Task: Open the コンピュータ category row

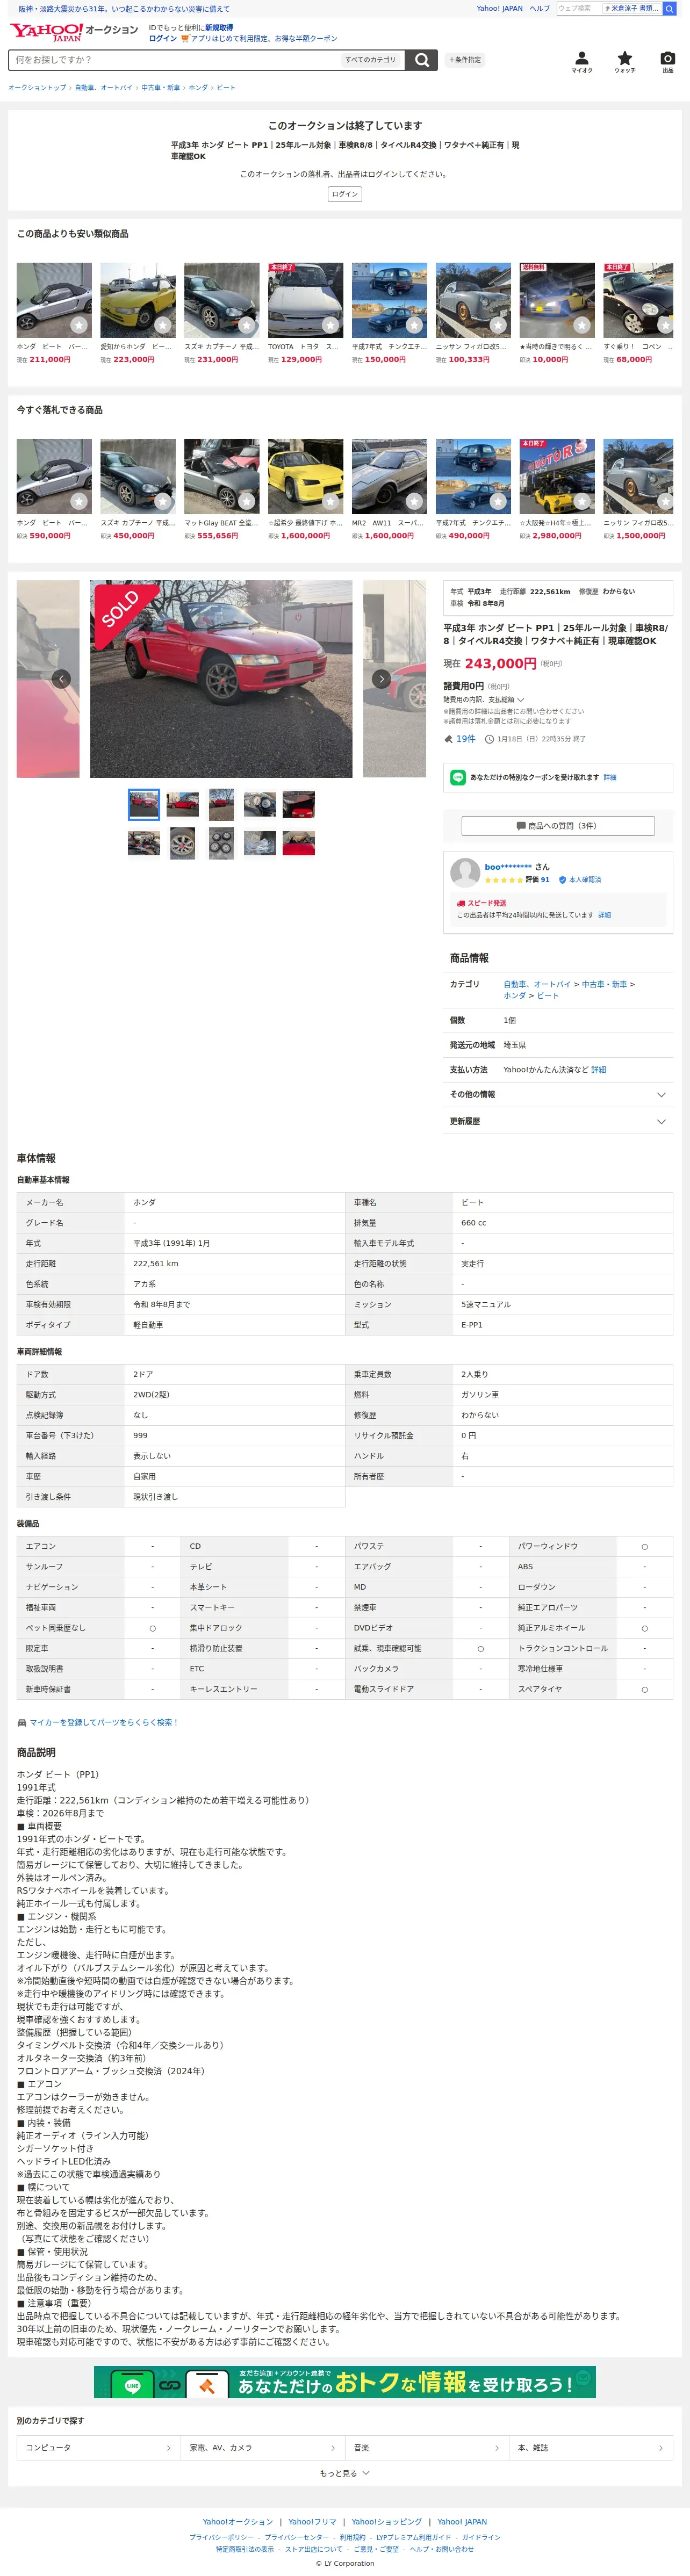Action: coord(99,2447)
